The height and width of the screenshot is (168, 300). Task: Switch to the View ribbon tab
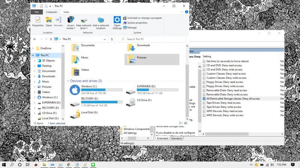point(66,12)
